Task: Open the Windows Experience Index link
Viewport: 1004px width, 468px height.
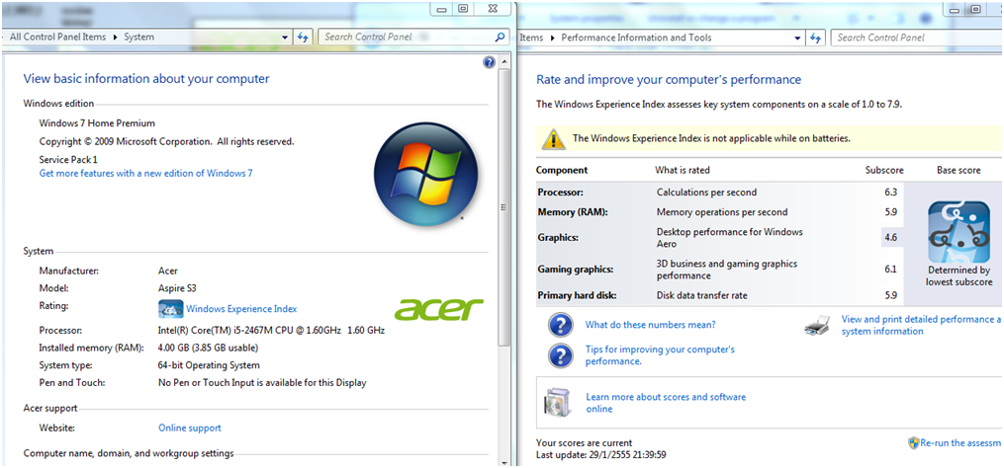Action: [x=241, y=309]
